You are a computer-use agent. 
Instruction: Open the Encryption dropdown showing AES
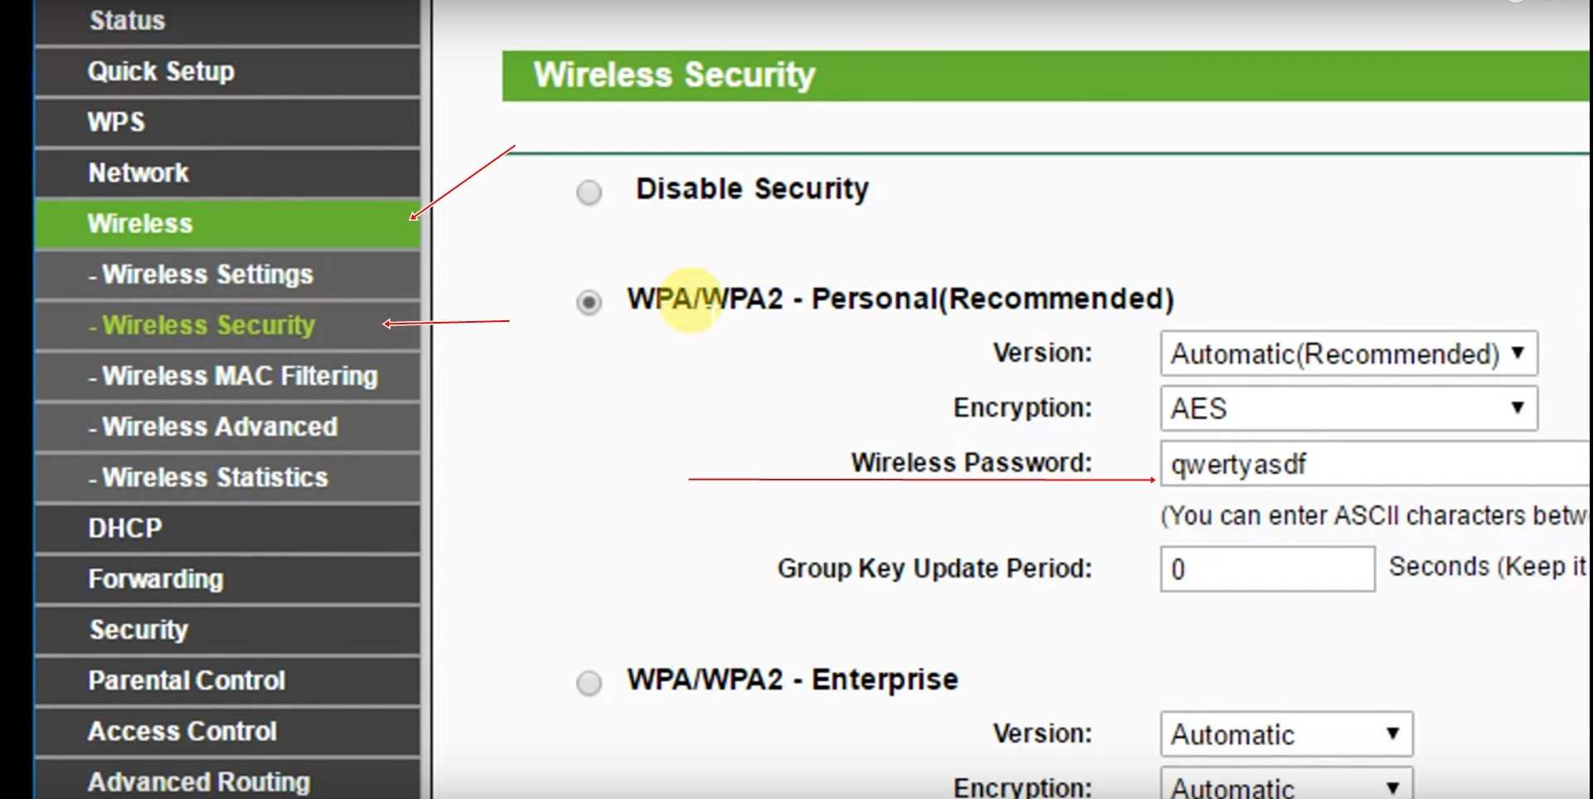[x=1347, y=408]
